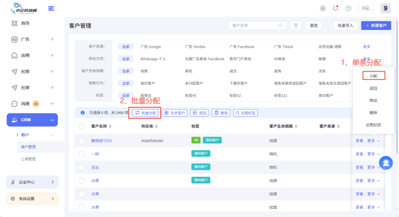Select 全部 in the 客户生命周期 filter row
Screen dimensions: 399x217
[x=126, y=71]
